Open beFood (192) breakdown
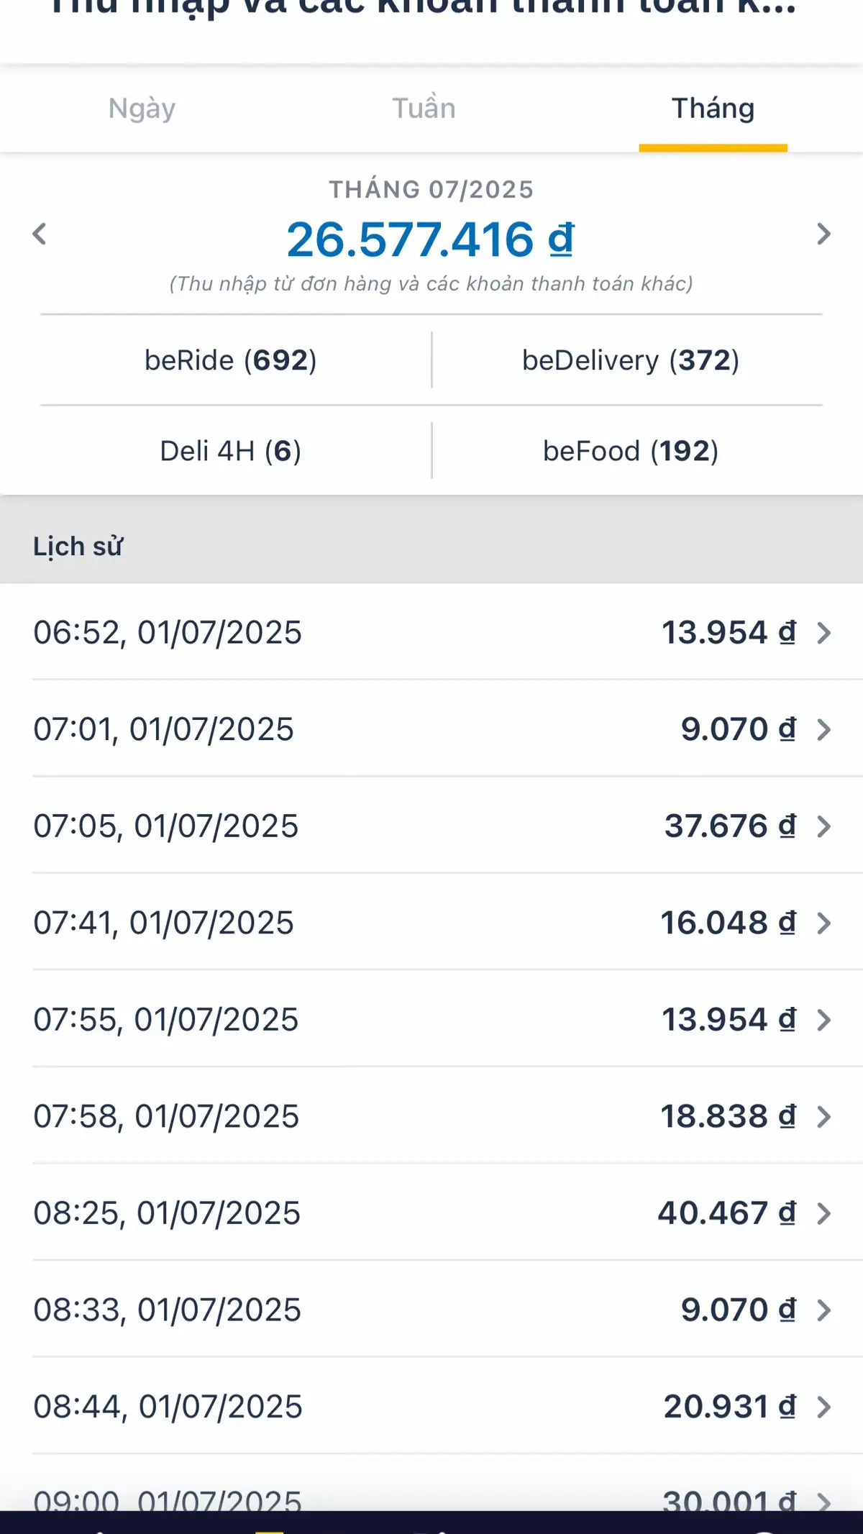The height and width of the screenshot is (1534, 863). pos(631,451)
